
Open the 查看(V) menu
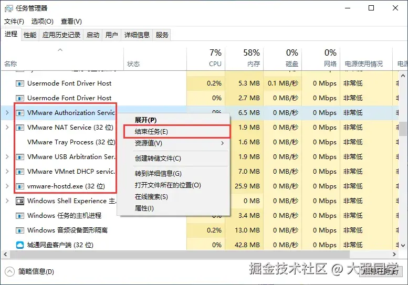pos(71,22)
